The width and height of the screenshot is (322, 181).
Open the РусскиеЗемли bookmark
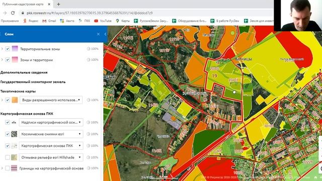(151, 21)
